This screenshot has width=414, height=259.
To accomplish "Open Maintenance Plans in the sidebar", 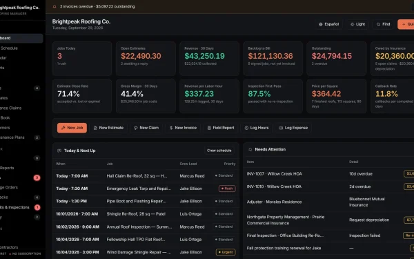I will [21, 137].
